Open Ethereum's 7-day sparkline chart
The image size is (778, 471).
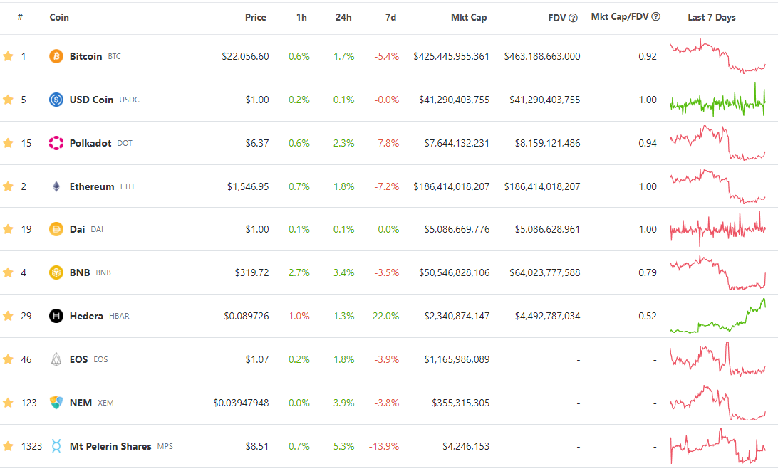[x=717, y=186]
